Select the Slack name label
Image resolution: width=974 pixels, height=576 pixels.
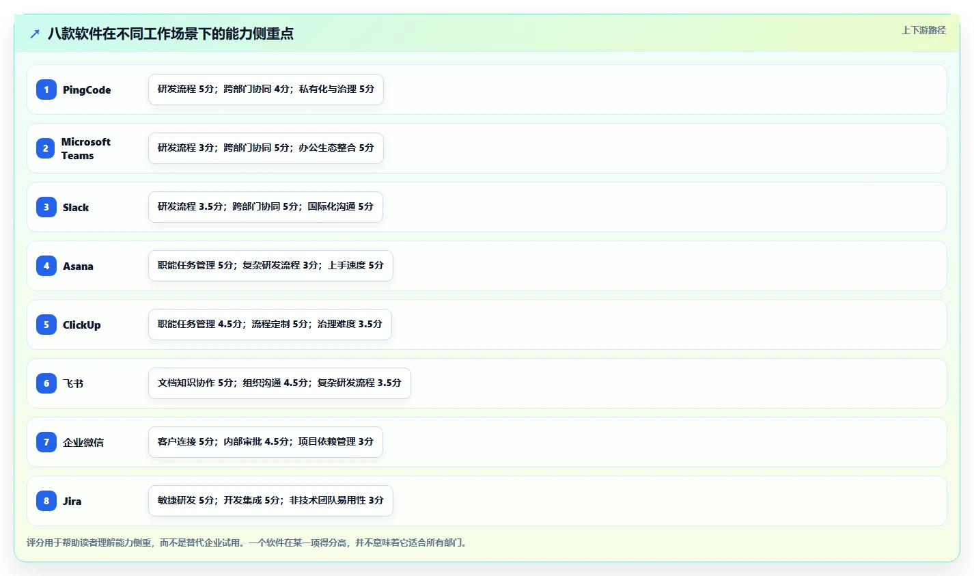coord(76,207)
